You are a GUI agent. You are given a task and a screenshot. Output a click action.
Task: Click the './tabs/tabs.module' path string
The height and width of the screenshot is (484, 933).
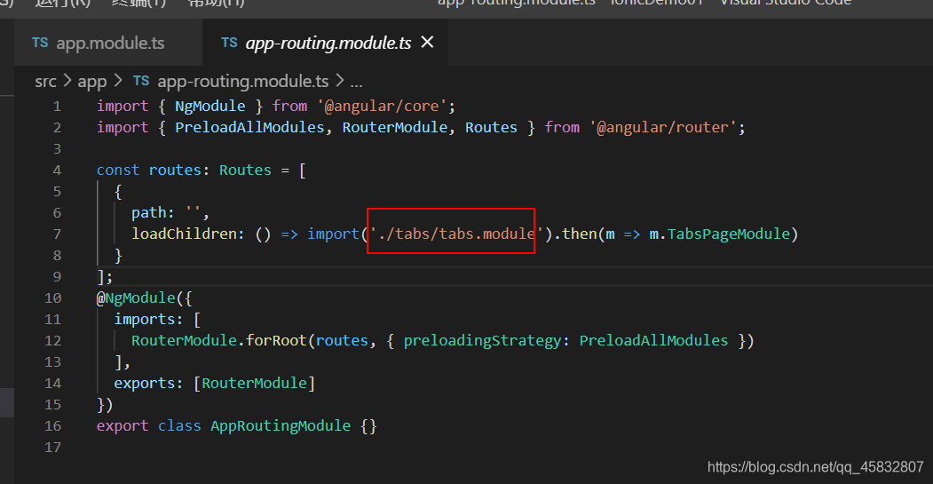pos(456,234)
